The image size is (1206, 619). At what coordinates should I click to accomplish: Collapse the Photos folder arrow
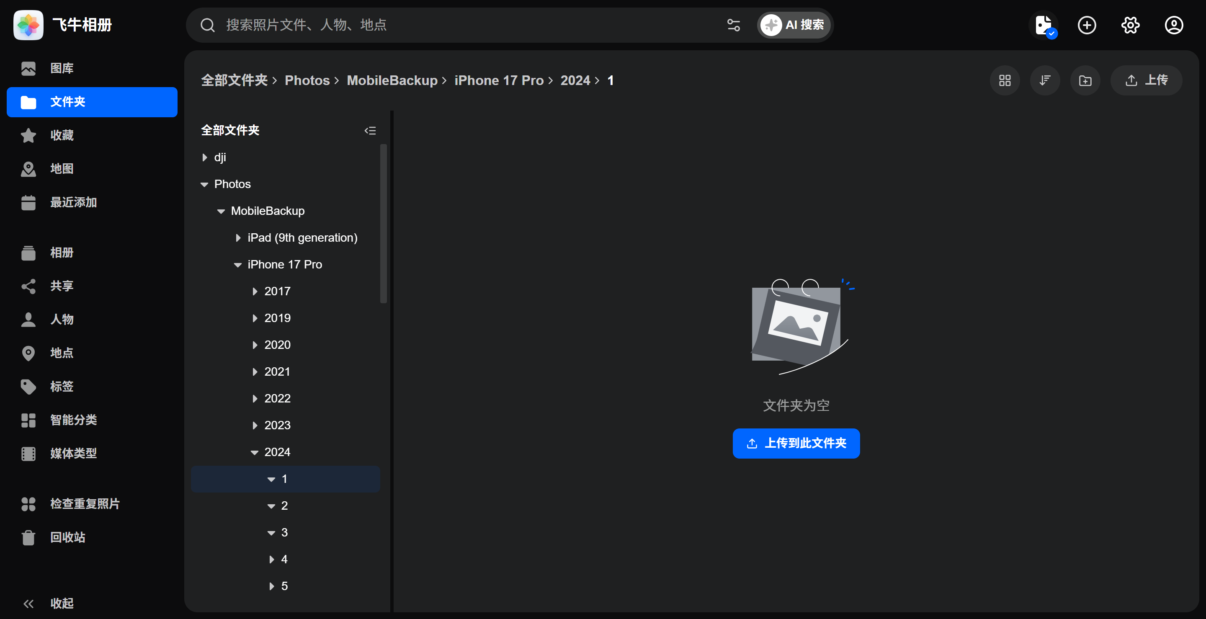tap(205, 184)
